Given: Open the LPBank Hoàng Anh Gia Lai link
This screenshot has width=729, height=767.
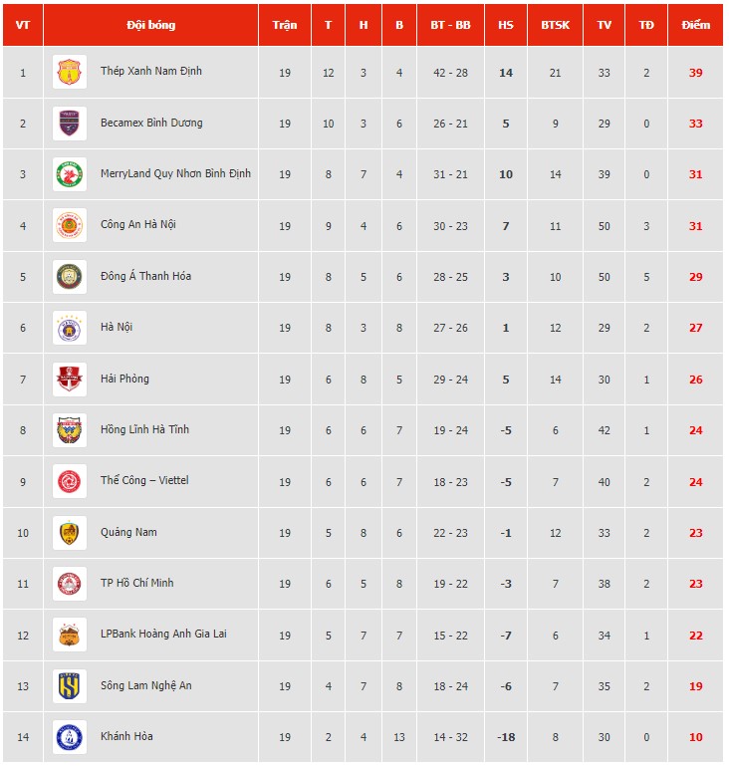Looking at the screenshot, I should tap(163, 634).
